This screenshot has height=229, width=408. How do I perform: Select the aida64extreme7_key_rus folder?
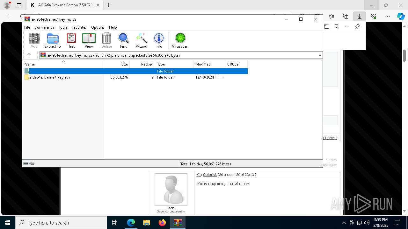point(50,77)
